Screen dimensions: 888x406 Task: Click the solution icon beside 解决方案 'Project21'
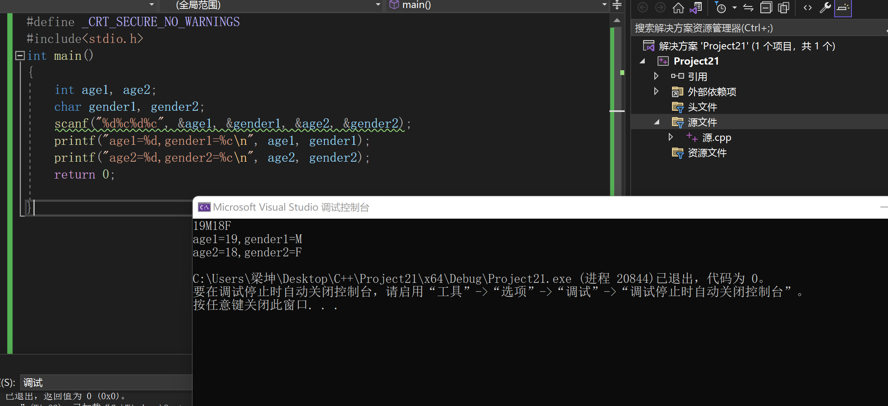pos(648,46)
